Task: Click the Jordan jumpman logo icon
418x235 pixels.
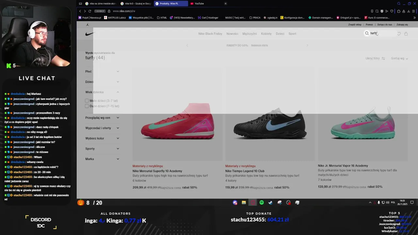Action: (x=87, y=24)
